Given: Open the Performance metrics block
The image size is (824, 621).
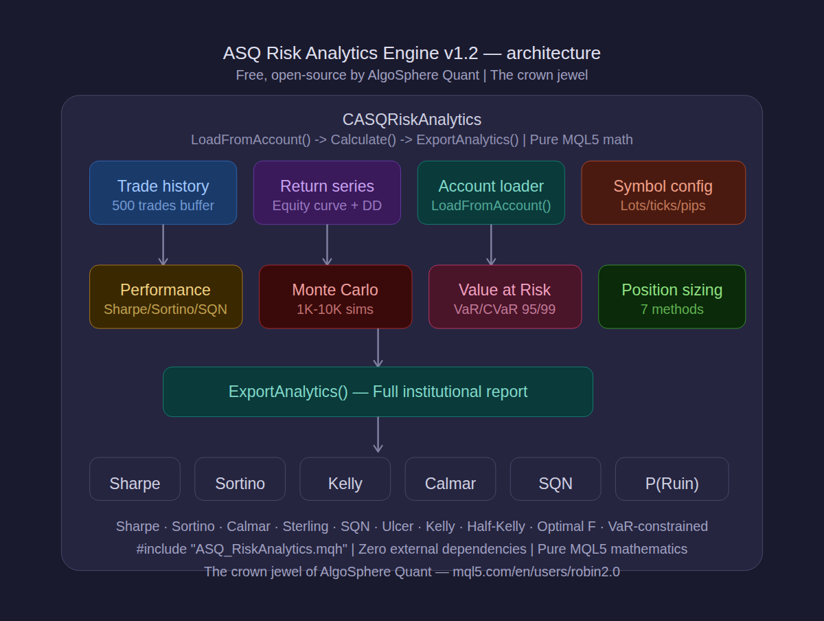Looking at the screenshot, I should (165, 297).
